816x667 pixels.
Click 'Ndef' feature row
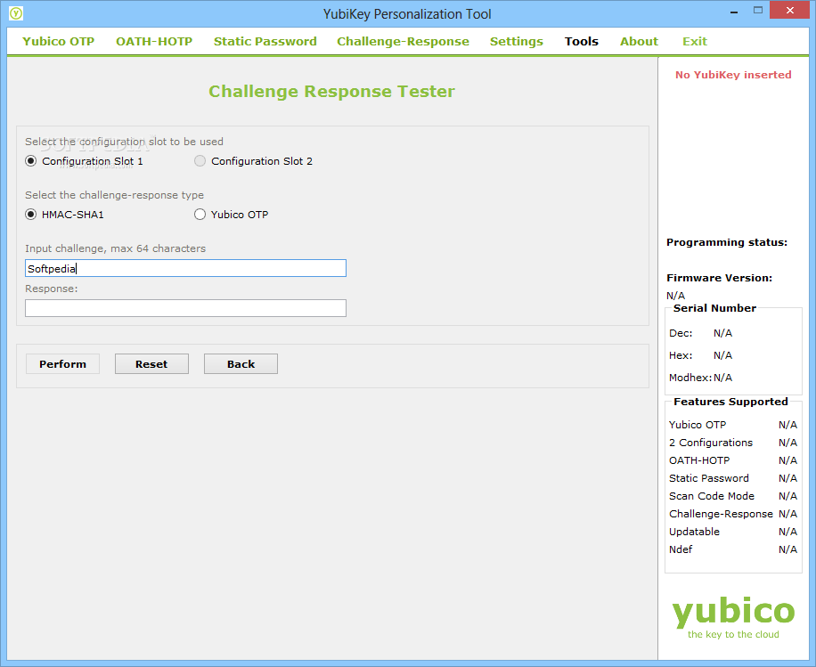(733, 549)
